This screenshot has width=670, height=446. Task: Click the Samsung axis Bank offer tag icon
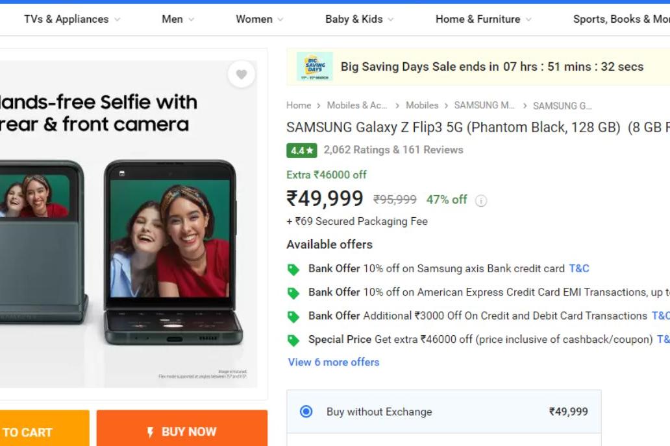point(293,269)
